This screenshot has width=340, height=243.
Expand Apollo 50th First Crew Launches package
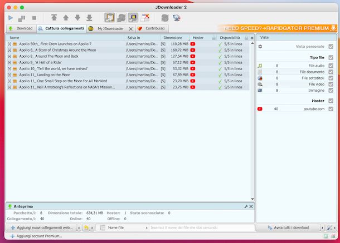click(x=9, y=44)
